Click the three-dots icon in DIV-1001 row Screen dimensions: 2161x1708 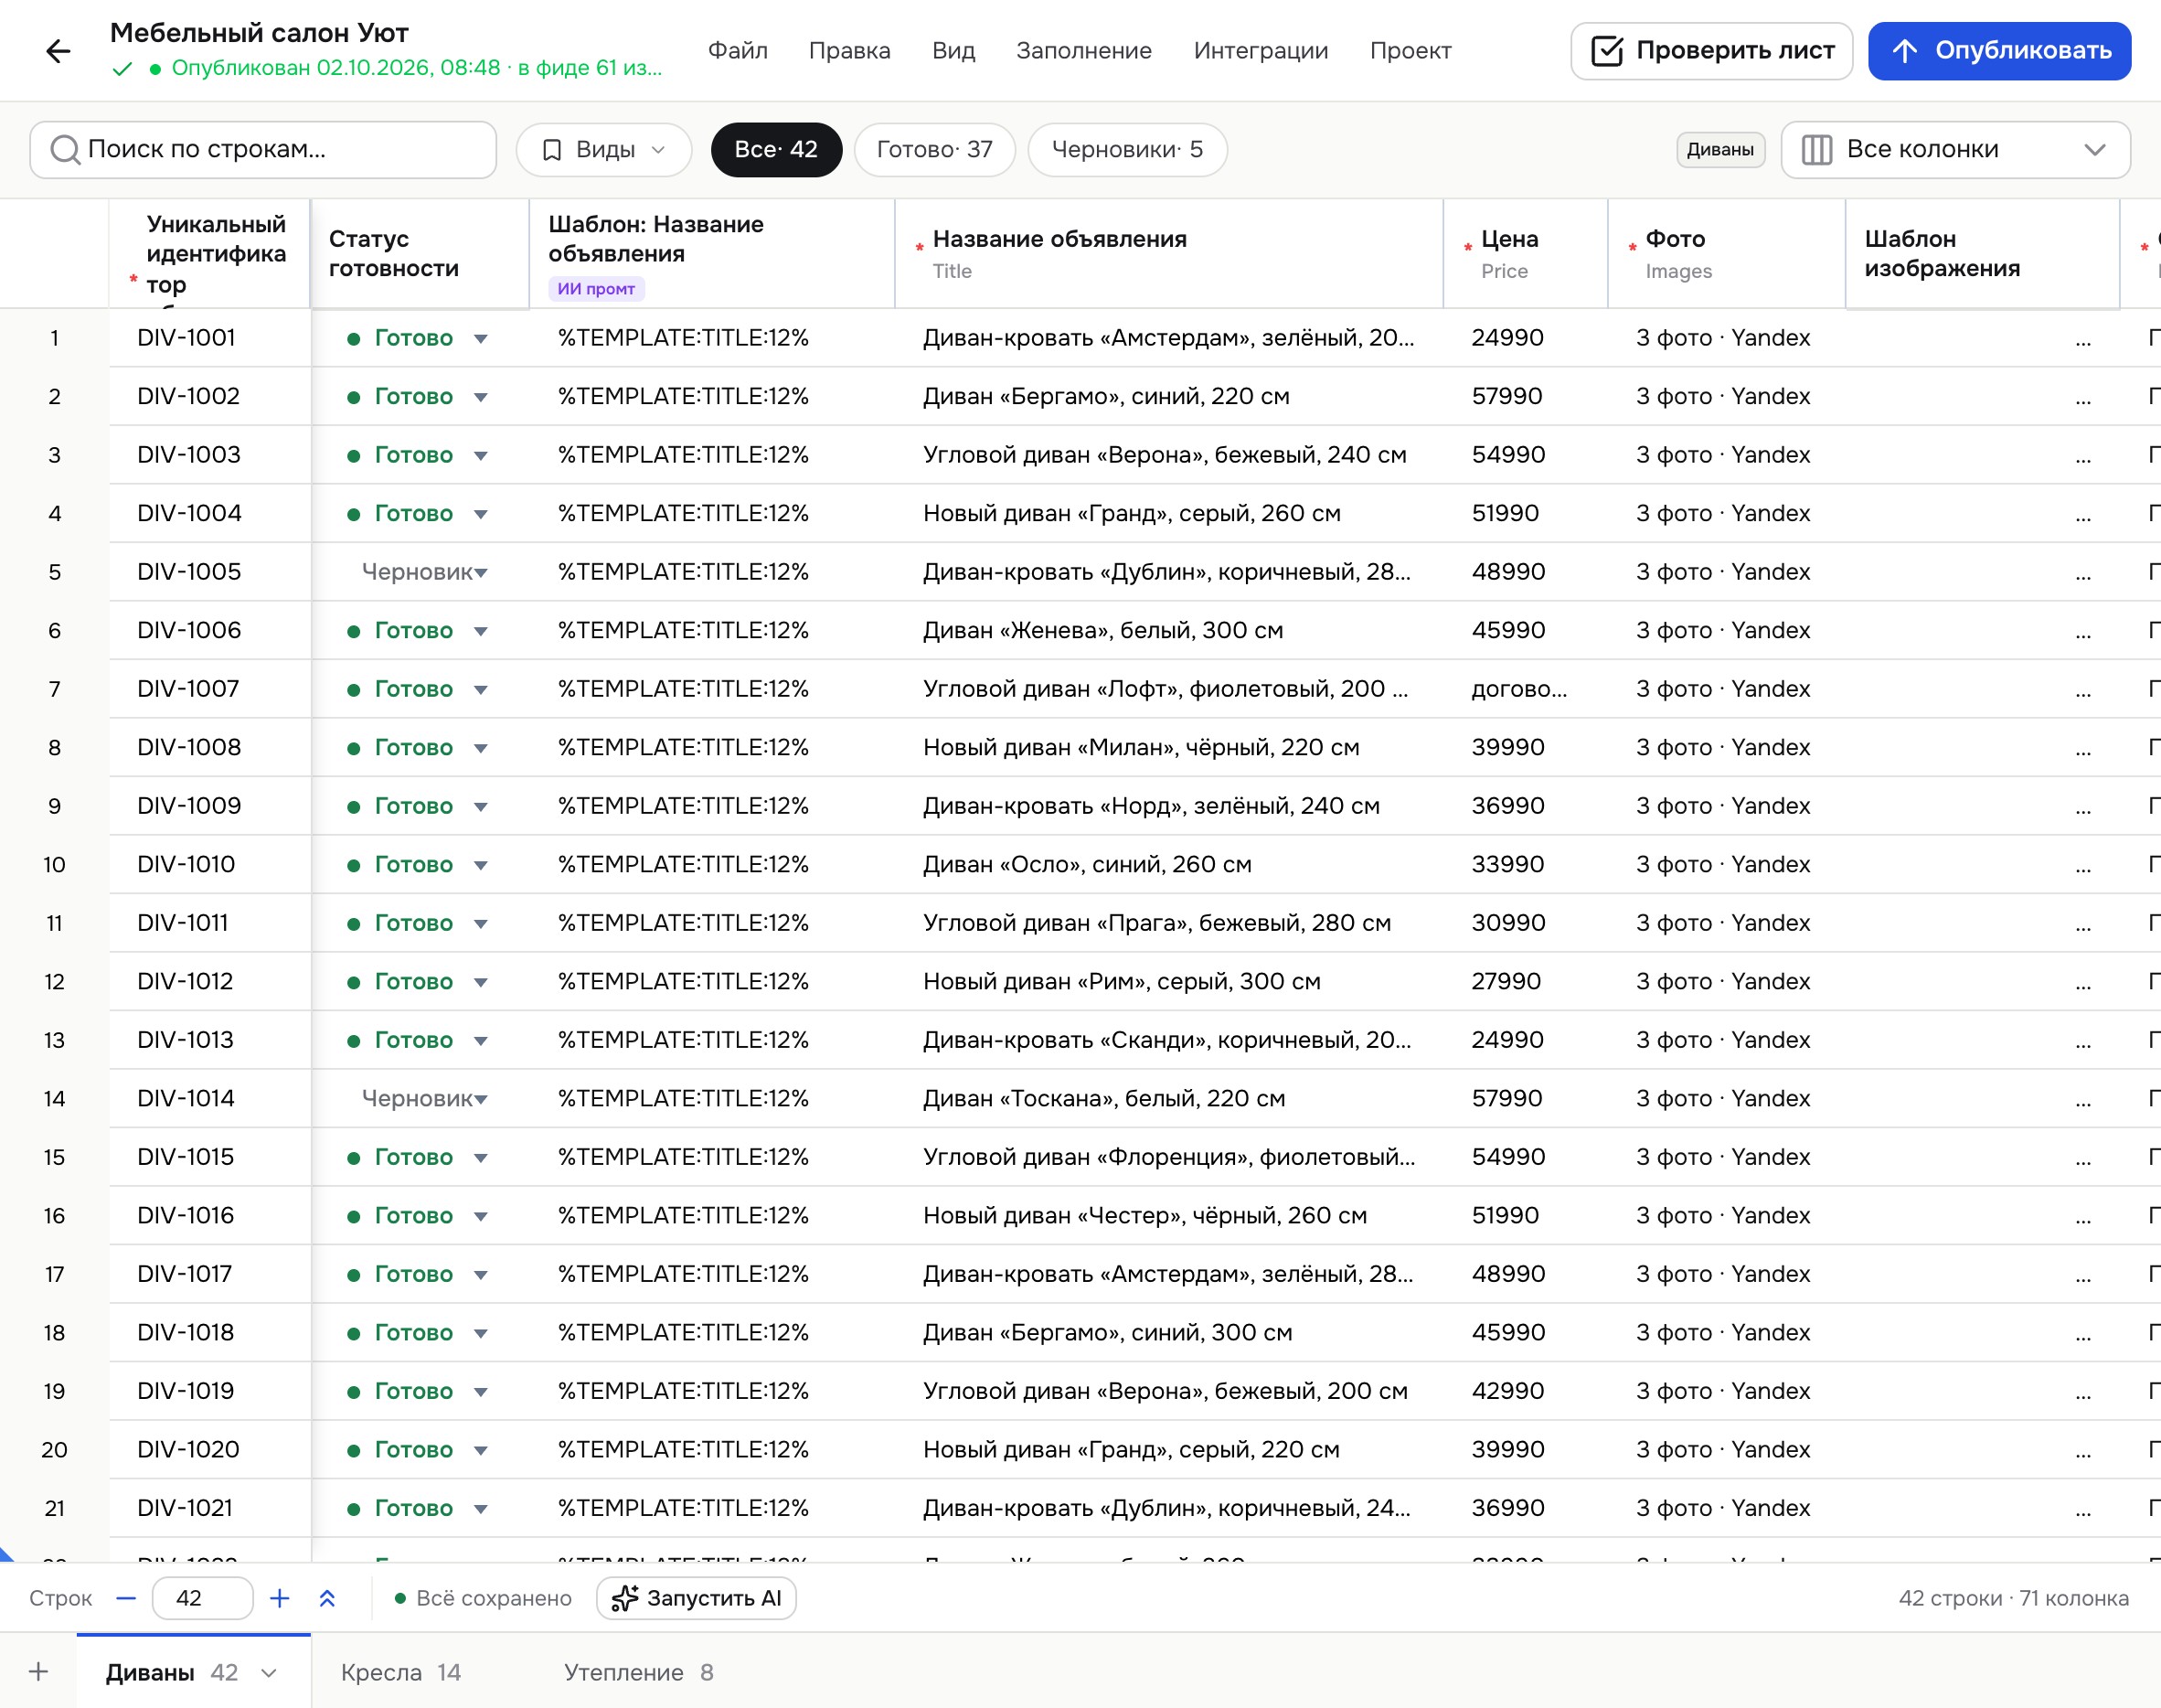[2082, 340]
